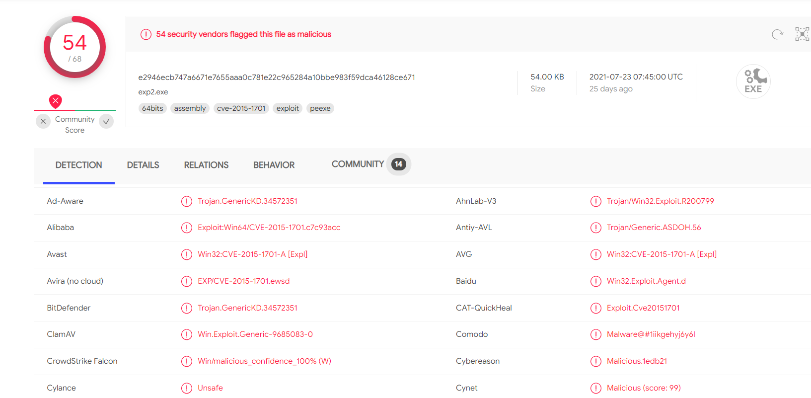Click Ad-Aware's Trojan.GenericKD.34572351 result

(248, 201)
